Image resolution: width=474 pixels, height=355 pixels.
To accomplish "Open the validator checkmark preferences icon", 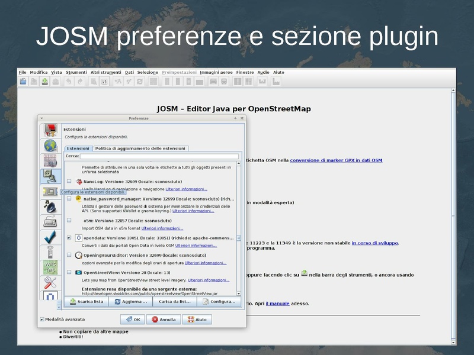I will [x=50, y=238].
